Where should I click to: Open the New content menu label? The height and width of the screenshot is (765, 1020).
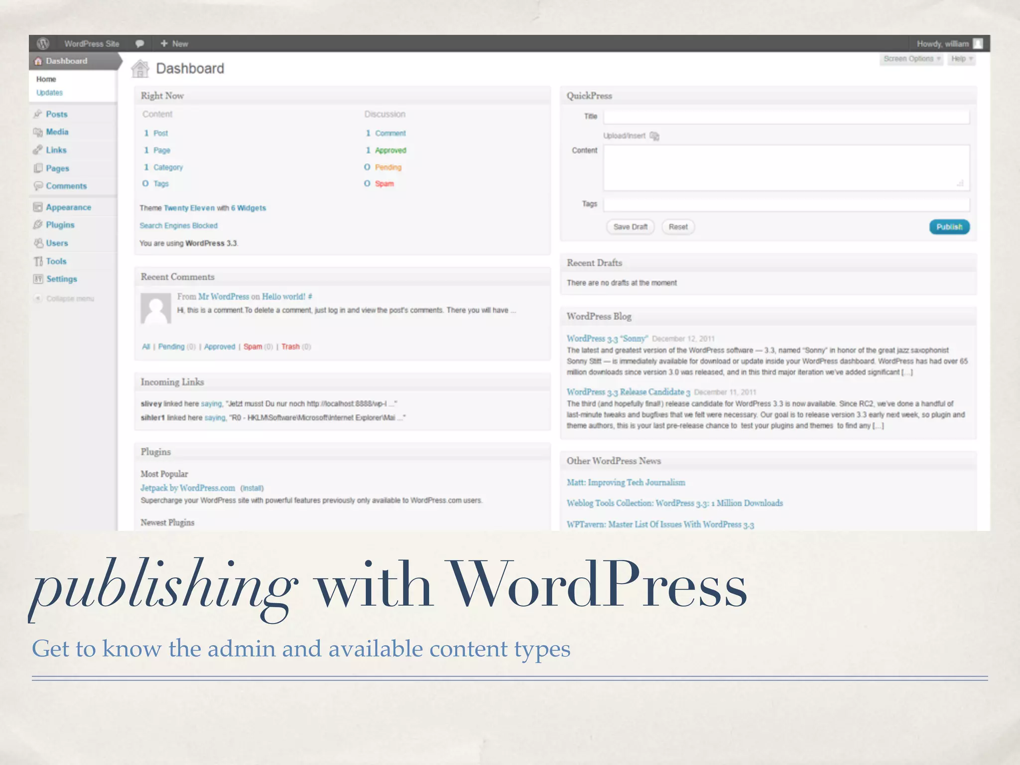(180, 44)
